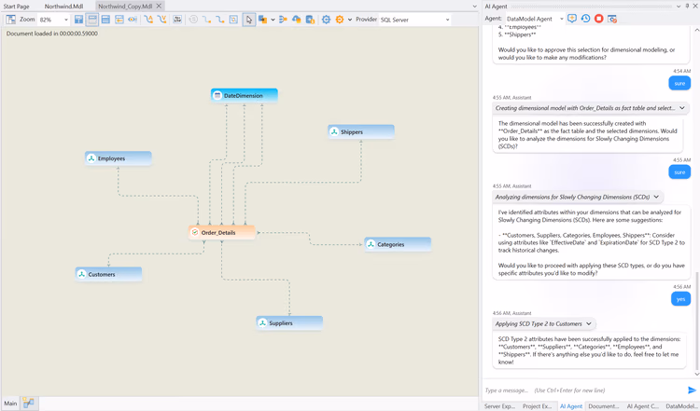This screenshot has height=411, width=700.
Task: Click the orange relationship tool with V
Action: [x=161, y=20]
